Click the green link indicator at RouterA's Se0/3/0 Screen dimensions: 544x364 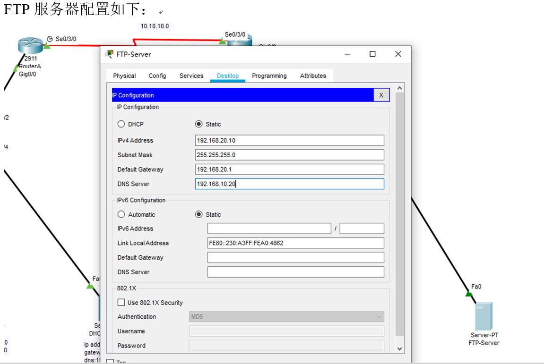46,46
